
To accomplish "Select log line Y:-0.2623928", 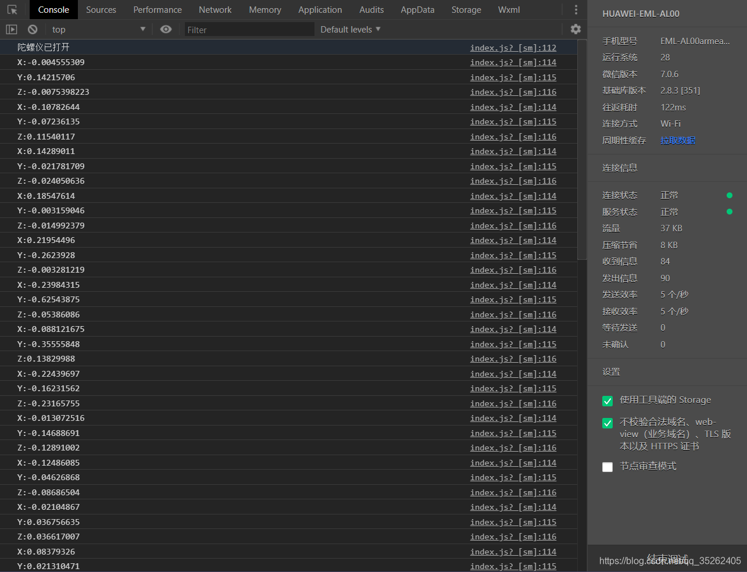I will pyautogui.click(x=47, y=255).
